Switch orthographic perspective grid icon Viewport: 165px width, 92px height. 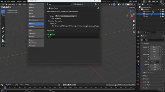click(x=134, y=32)
